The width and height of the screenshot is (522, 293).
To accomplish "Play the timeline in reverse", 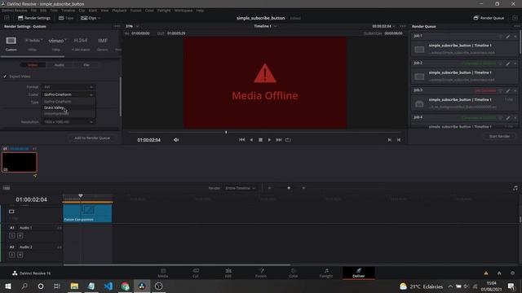I will [251, 140].
